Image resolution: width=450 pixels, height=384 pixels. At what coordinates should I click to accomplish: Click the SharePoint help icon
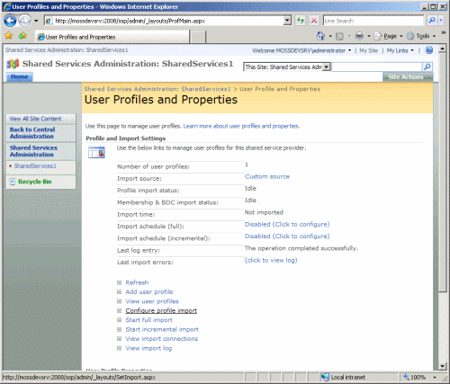pos(429,50)
